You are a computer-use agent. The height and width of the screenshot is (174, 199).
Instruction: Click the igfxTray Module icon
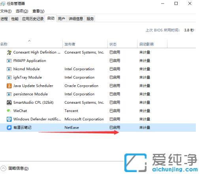coord(9,77)
